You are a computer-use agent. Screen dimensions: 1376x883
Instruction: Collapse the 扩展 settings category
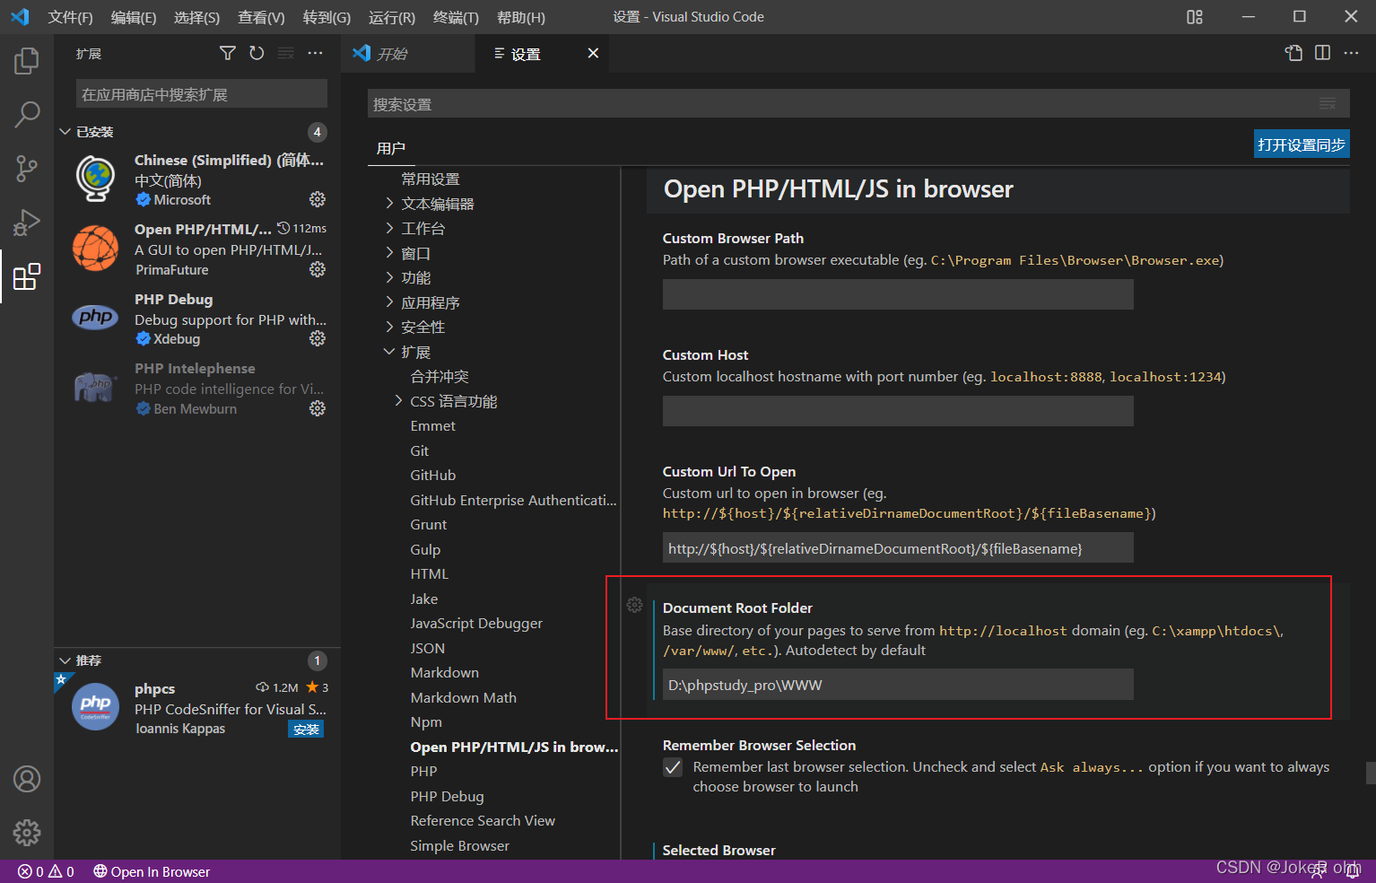click(x=389, y=352)
